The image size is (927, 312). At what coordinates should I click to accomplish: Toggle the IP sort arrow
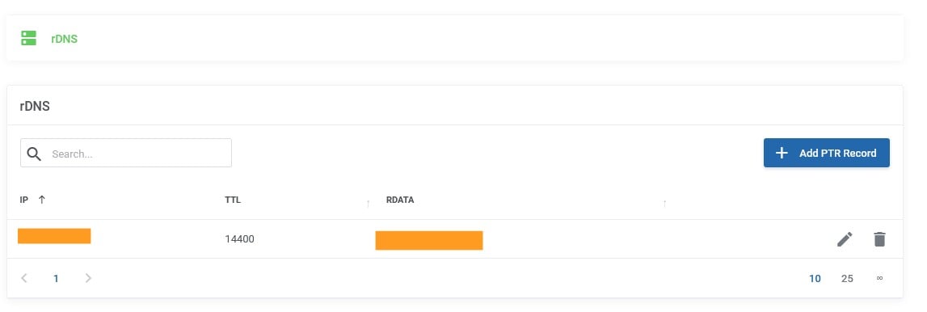(x=41, y=200)
